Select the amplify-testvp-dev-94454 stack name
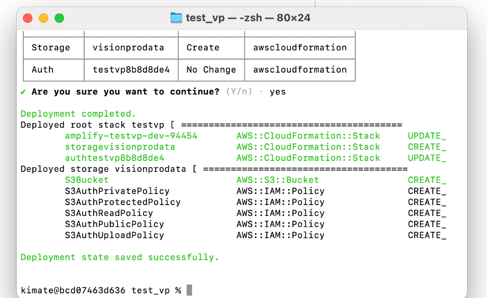This screenshot has width=487, height=298. coord(131,136)
